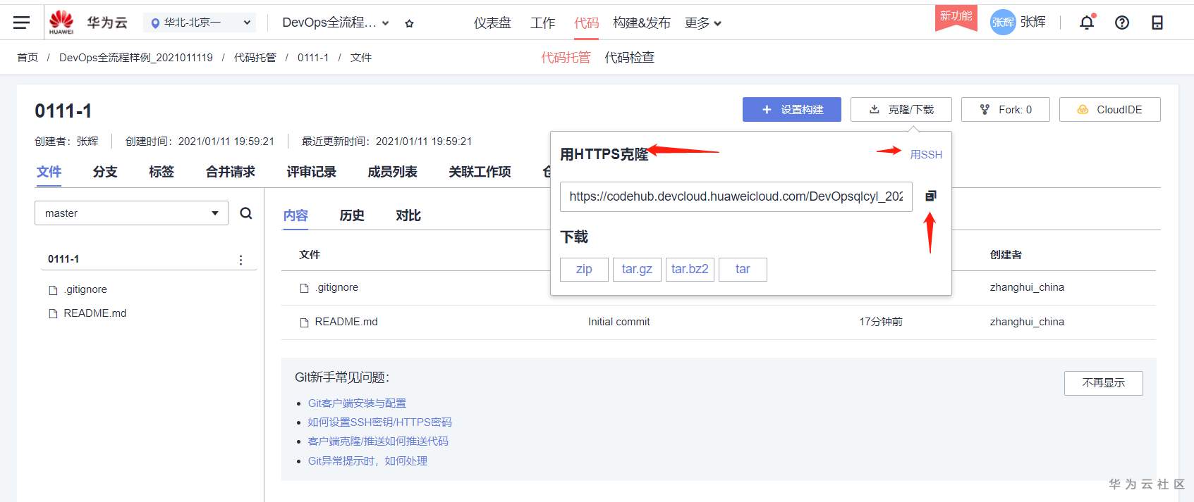Image resolution: width=1194 pixels, height=502 pixels.
Task: Switch to 代码托管 sub-tab
Action: (566, 58)
